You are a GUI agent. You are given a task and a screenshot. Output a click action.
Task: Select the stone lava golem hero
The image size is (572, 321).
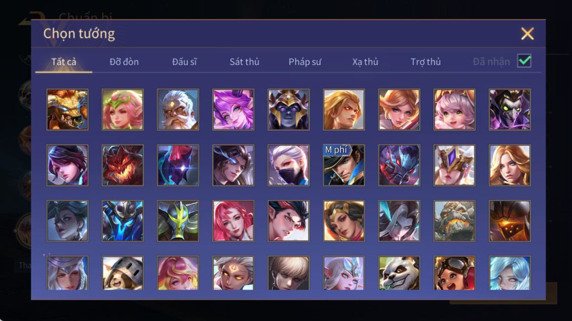coord(454,221)
